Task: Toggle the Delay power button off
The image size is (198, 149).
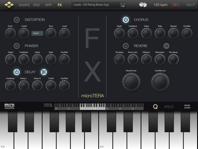Action: point(16,72)
